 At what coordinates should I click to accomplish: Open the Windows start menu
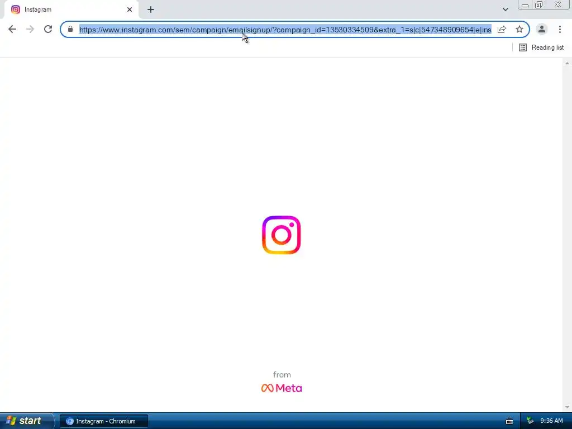26,421
